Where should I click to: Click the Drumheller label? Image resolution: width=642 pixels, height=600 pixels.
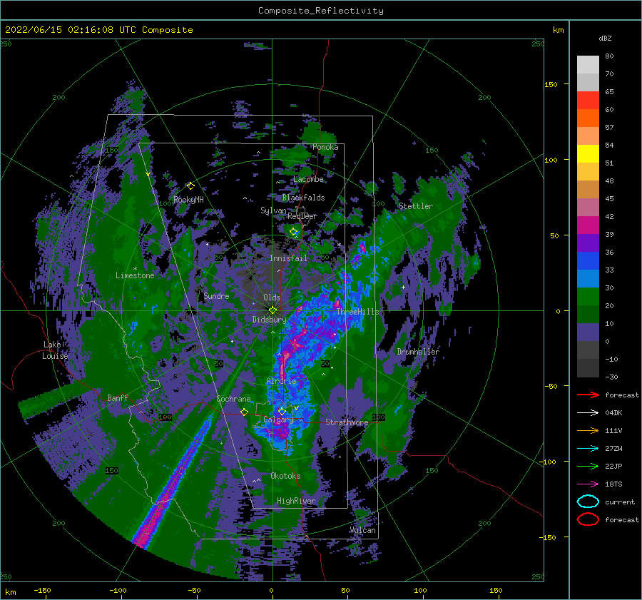(418, 352)
